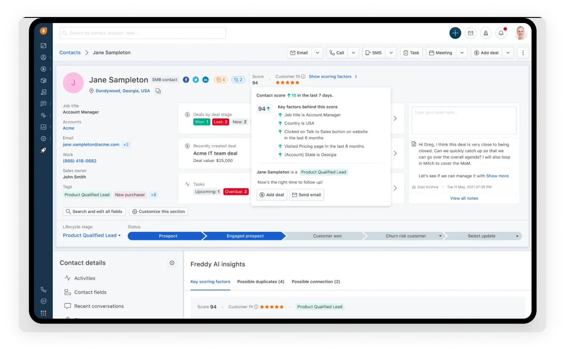Open the Reports chart icon in the sidebar
This screenshot has width=565, height=353.
click(44, 127)
